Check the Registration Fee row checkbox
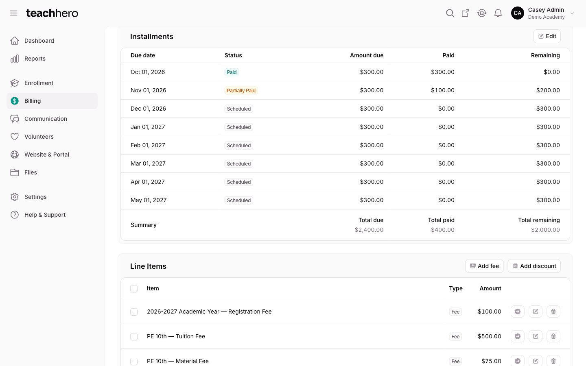This screenshot has width=586, height=366. tap(134, 312)
